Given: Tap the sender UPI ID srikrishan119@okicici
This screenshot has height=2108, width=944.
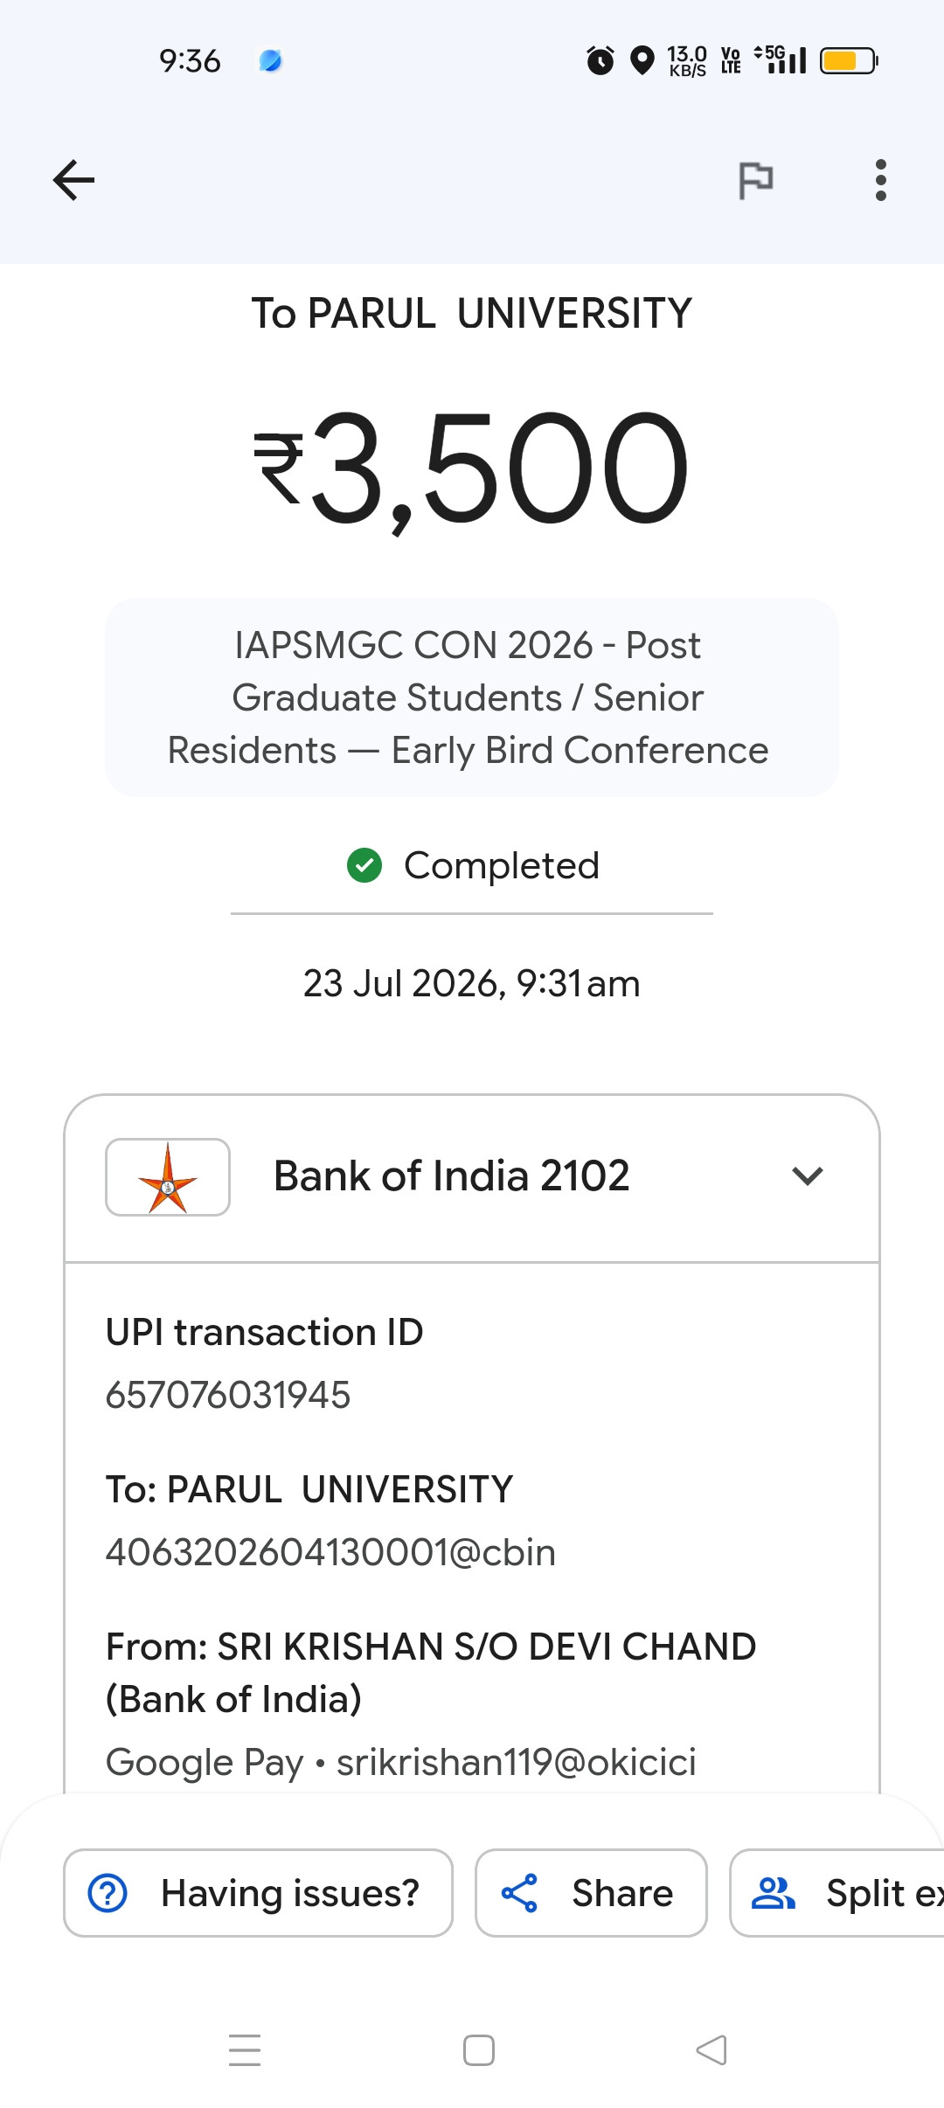Looking at the screenshot, I should tap(517, 1763).
